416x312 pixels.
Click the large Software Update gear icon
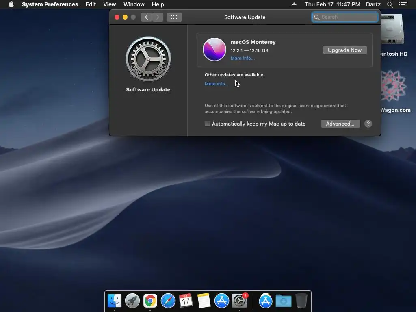click(148, 59)
